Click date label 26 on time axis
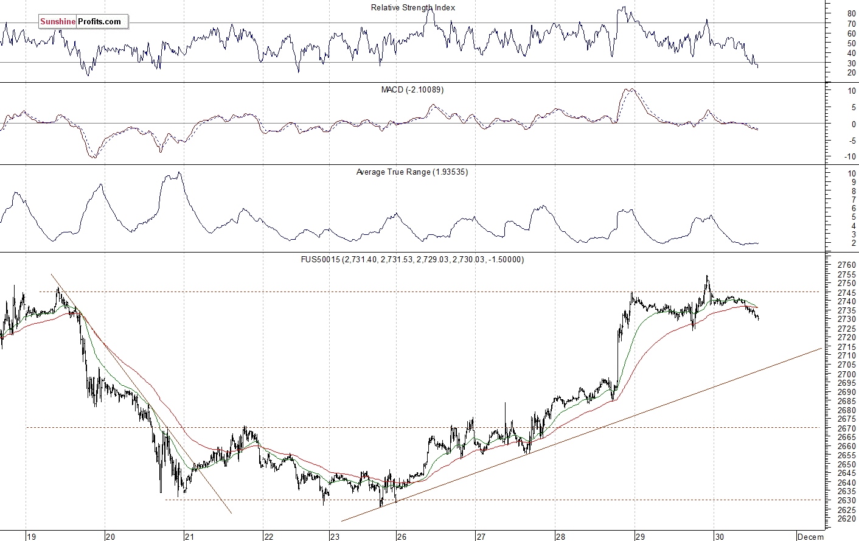Screen dimensions: 859x541 [x=402, y=536]
